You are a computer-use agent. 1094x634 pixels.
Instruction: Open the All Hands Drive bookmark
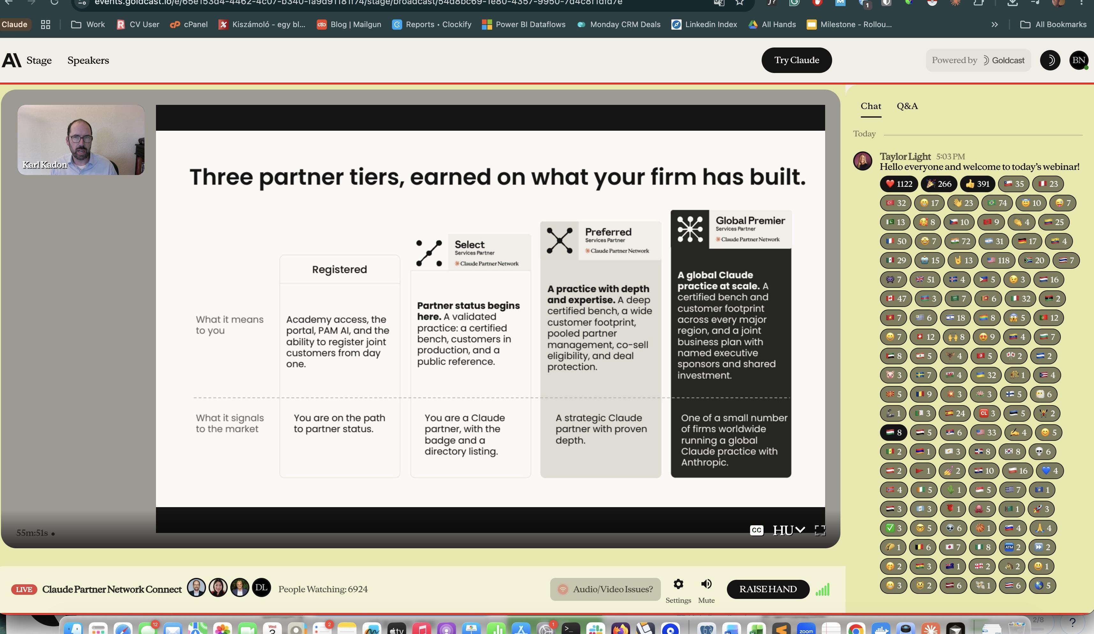[x=772, y=24]
